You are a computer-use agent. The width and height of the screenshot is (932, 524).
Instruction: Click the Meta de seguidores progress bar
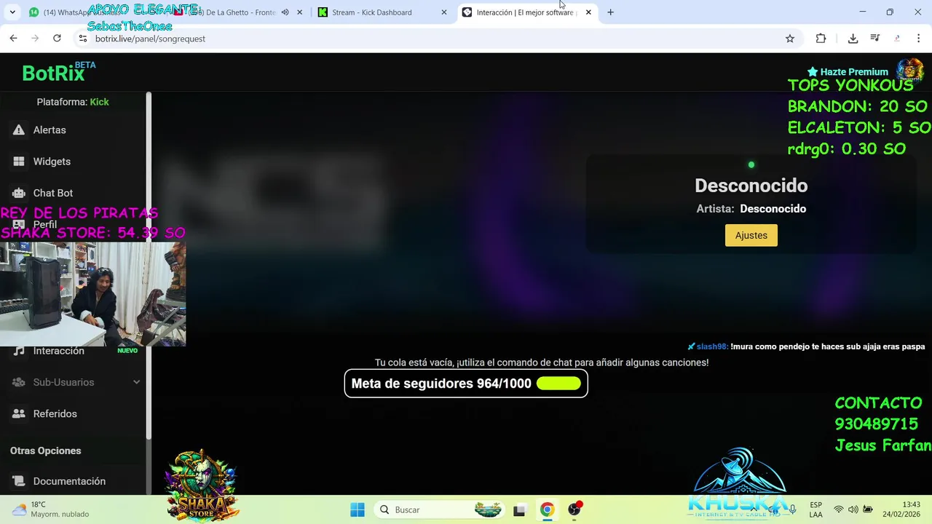[558, 384]
